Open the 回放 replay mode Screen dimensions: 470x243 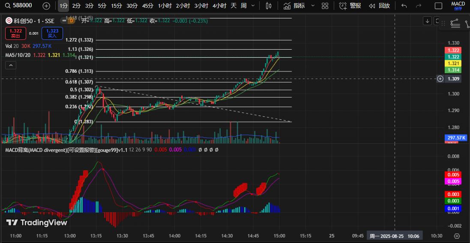[x=380, y=6]
